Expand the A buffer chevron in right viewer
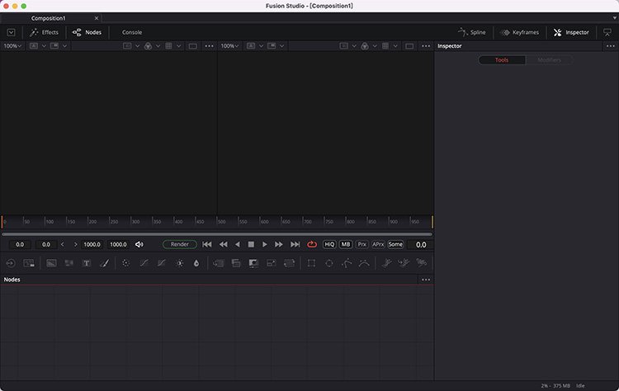The width and height of the screenshot is (619, 391). [x=261, y=46]
